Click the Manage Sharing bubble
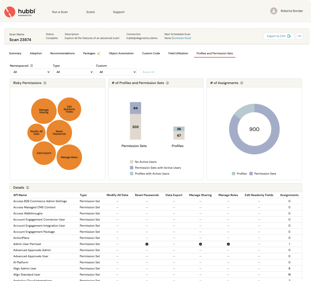 point(44,111)
